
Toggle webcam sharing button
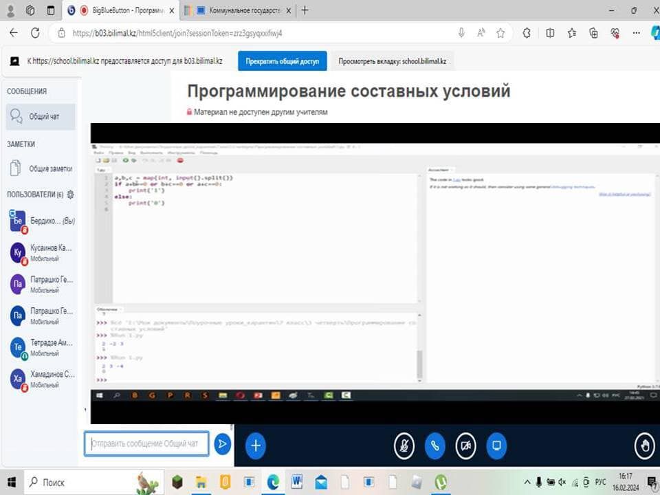466,446
